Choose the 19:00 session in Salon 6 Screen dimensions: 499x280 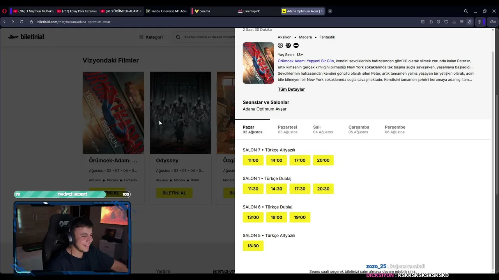pyautogui.click(x=300, y=217)
